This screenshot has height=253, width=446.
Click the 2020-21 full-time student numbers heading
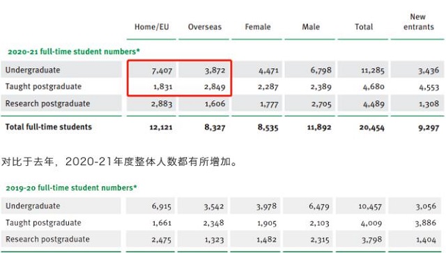tap(74, 52)
